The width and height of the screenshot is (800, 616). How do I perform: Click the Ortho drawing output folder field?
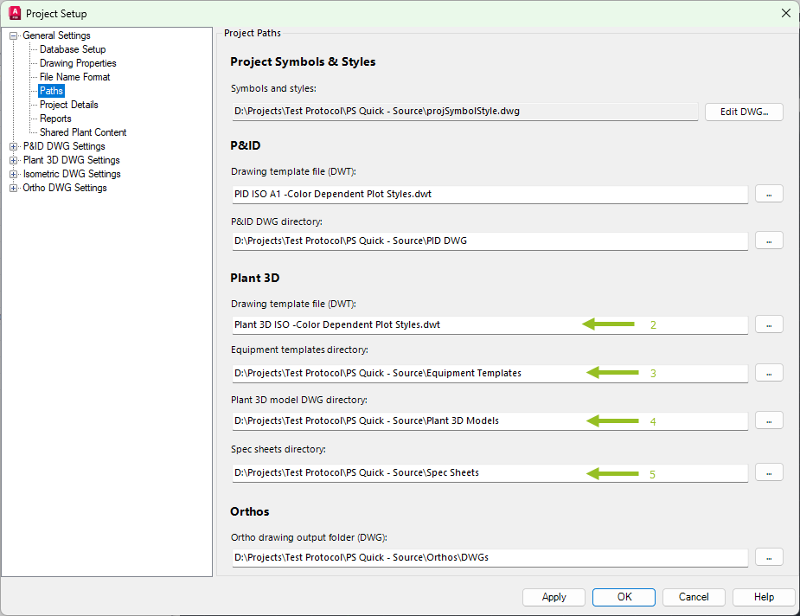[x=490, y=558]
